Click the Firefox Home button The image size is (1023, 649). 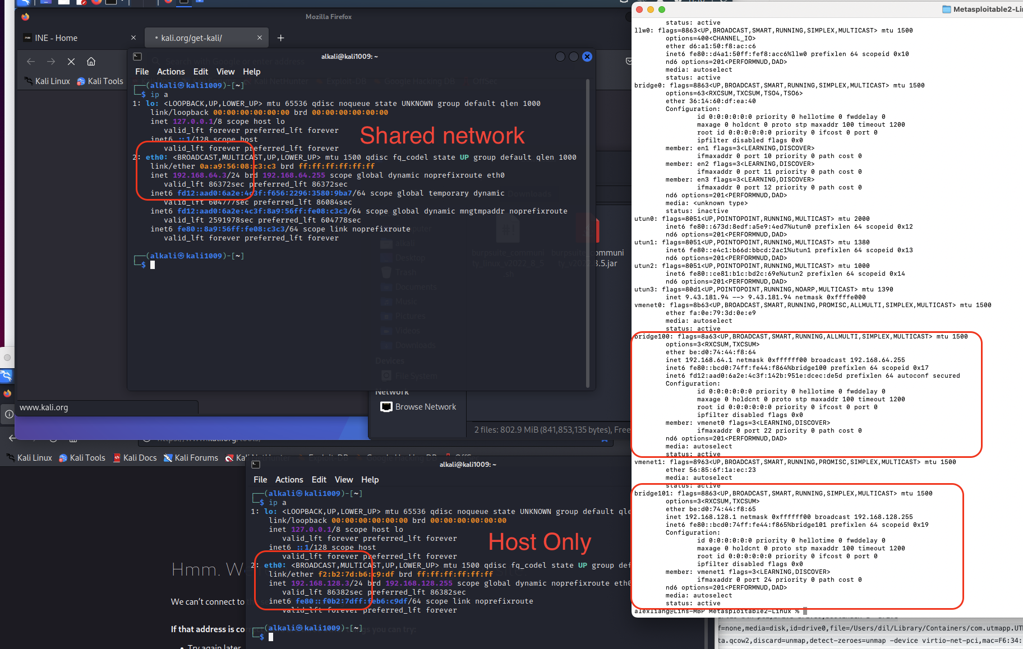pos(91,62)
